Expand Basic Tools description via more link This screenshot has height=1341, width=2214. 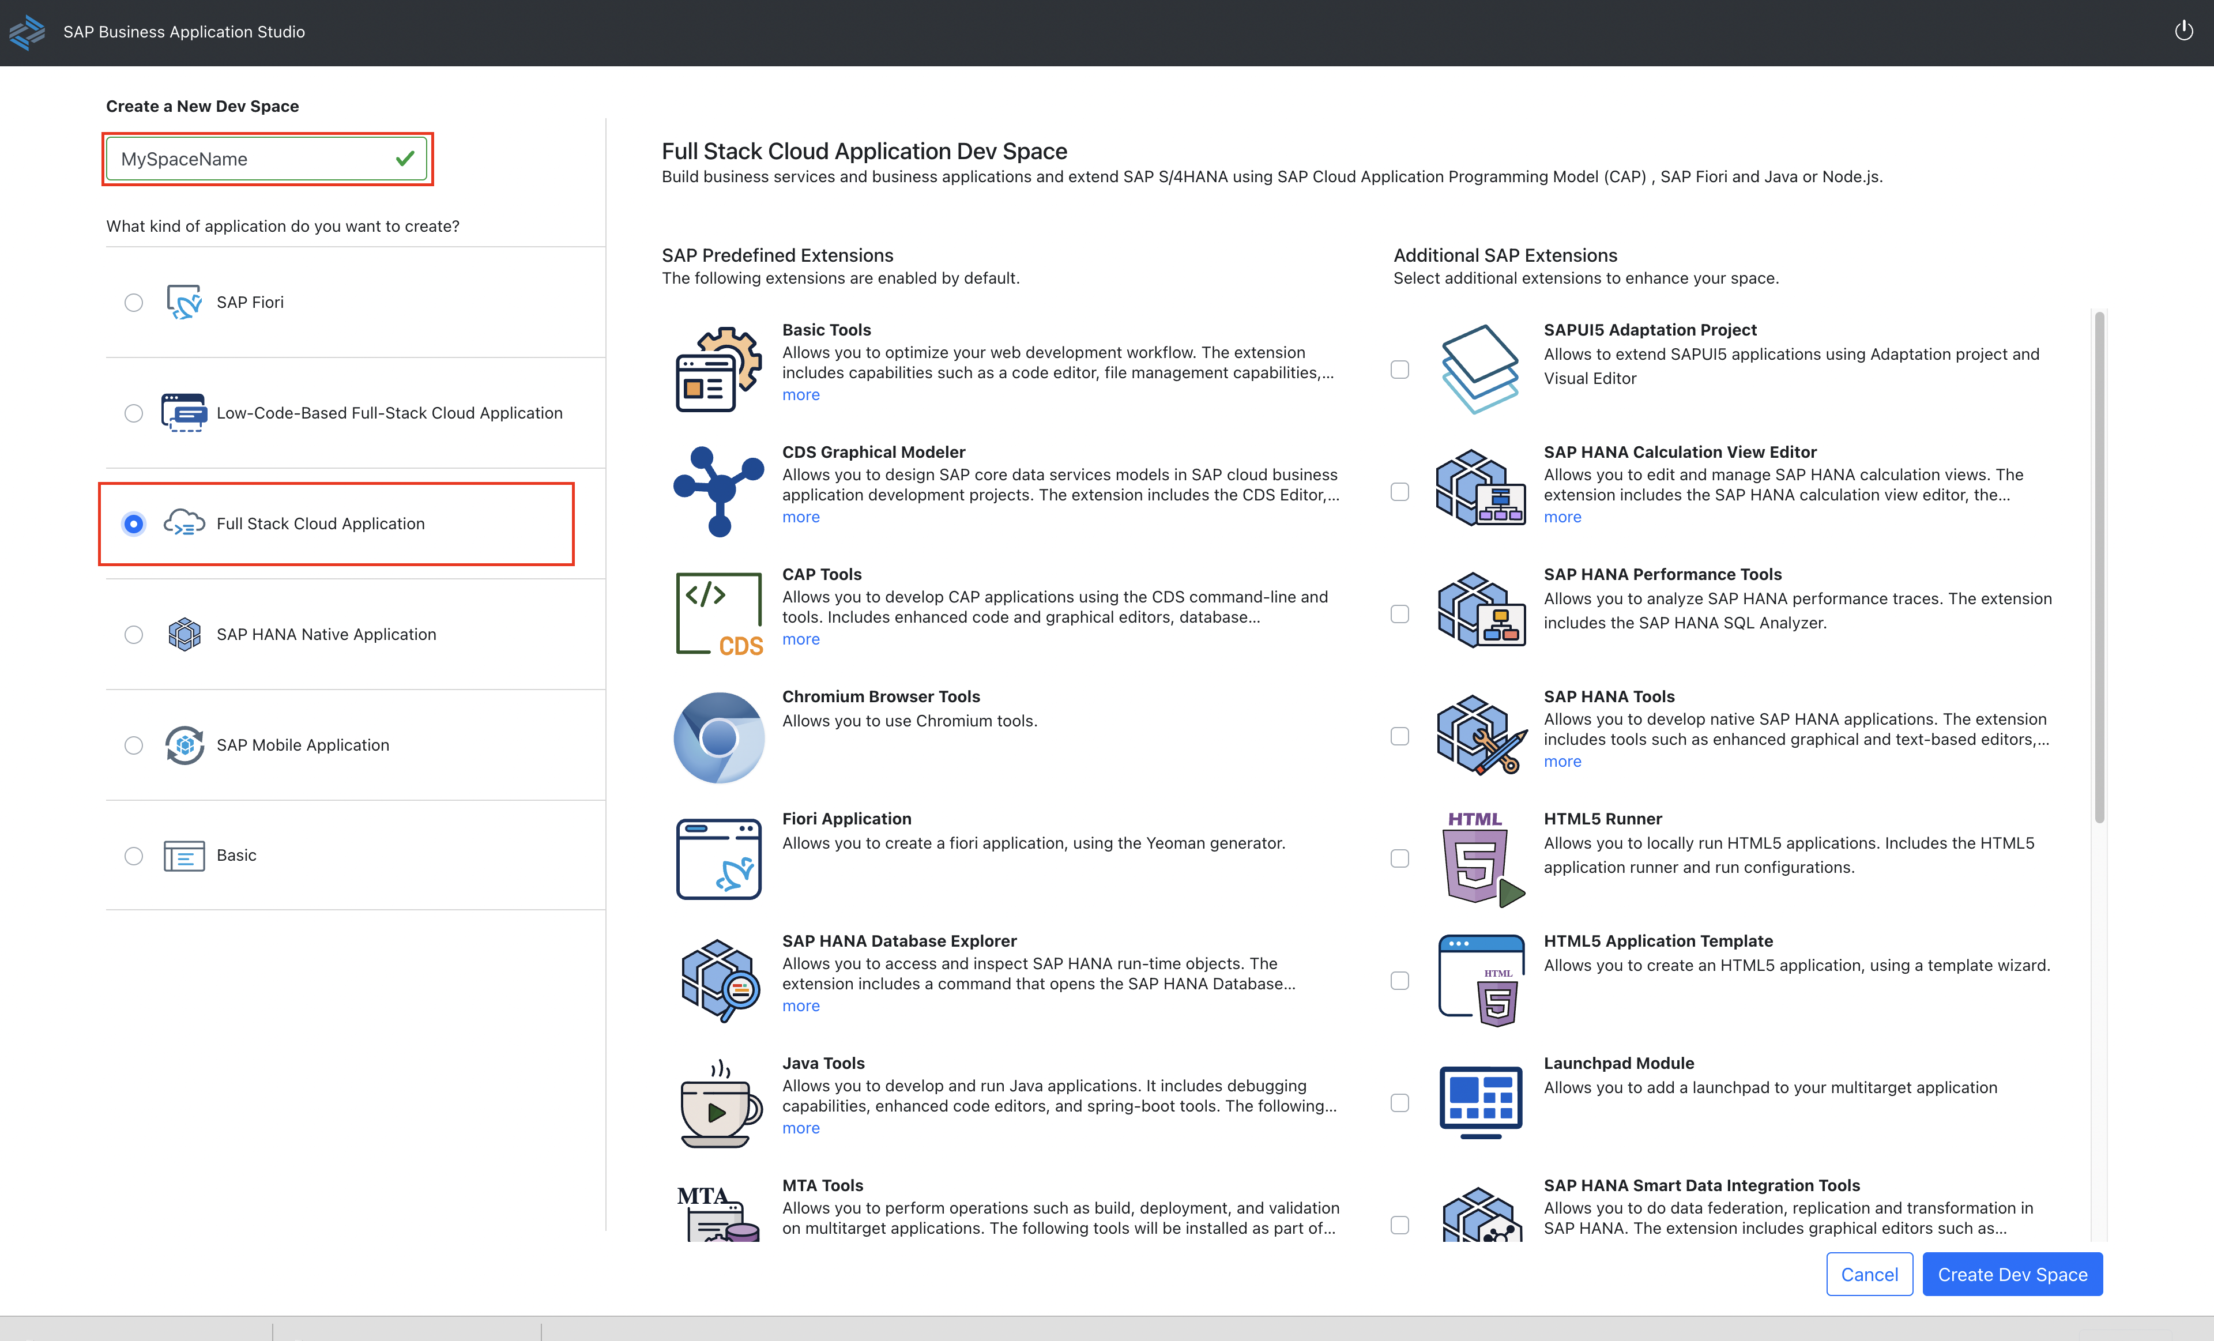[801, 395]
